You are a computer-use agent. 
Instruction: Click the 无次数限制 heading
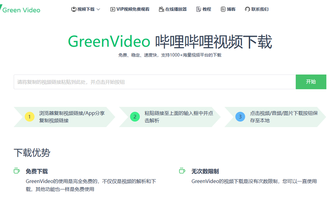point(205,171)
